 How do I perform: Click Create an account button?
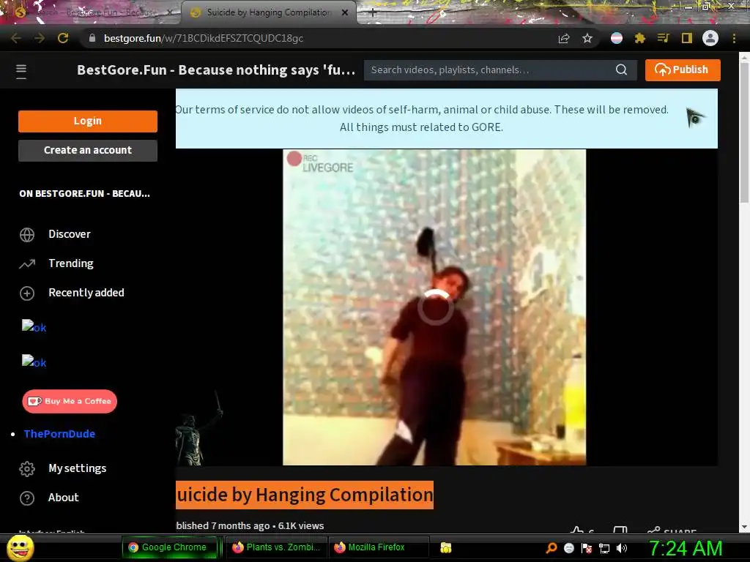pos(88,150)
